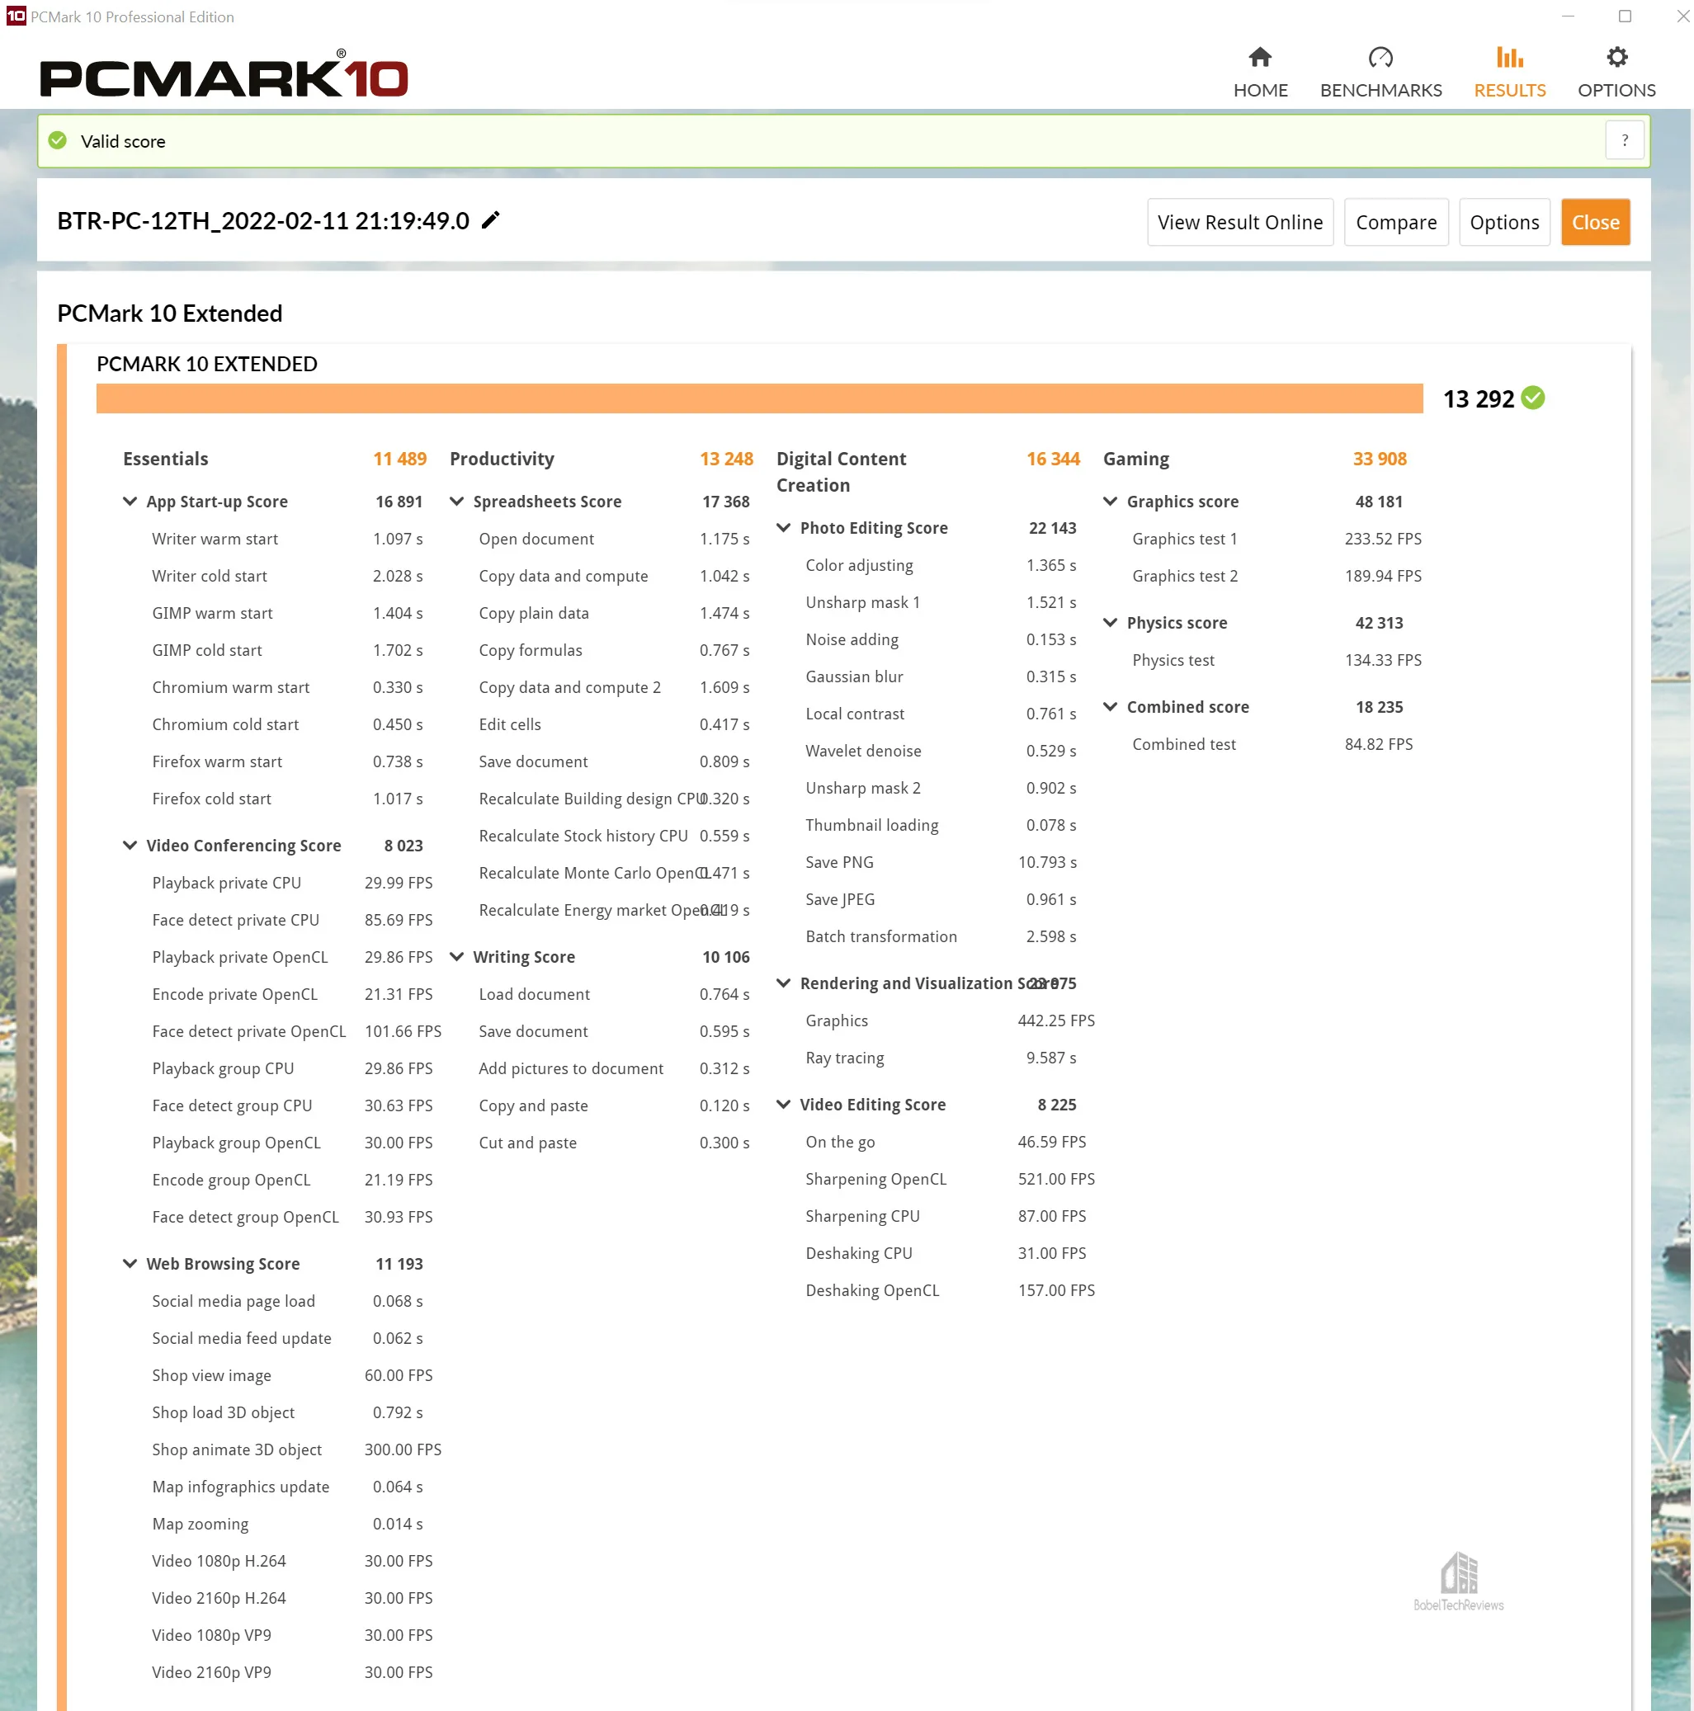
Task: Click the result name BTR-PC-12TH title
Action: point(263,221)
